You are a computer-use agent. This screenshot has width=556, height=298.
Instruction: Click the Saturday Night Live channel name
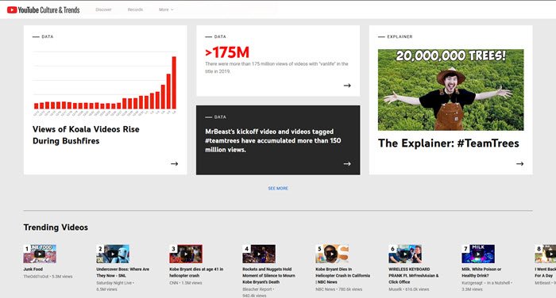coord(114,283)
